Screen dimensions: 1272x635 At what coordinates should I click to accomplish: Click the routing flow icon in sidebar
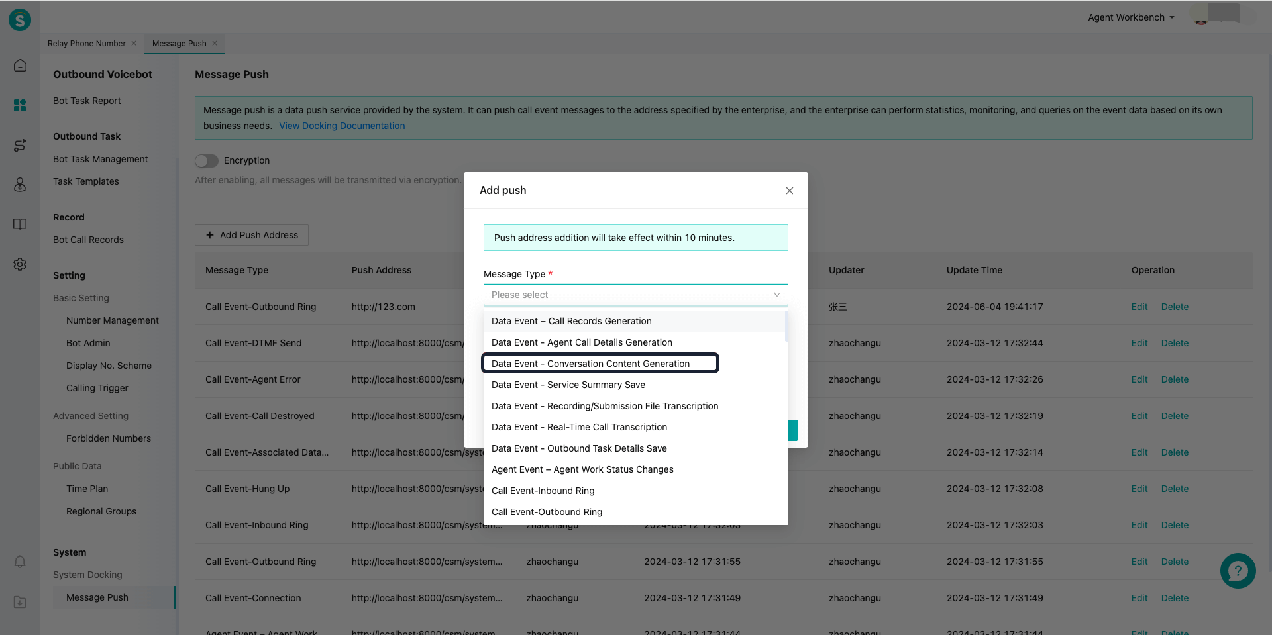click(20, 145)
